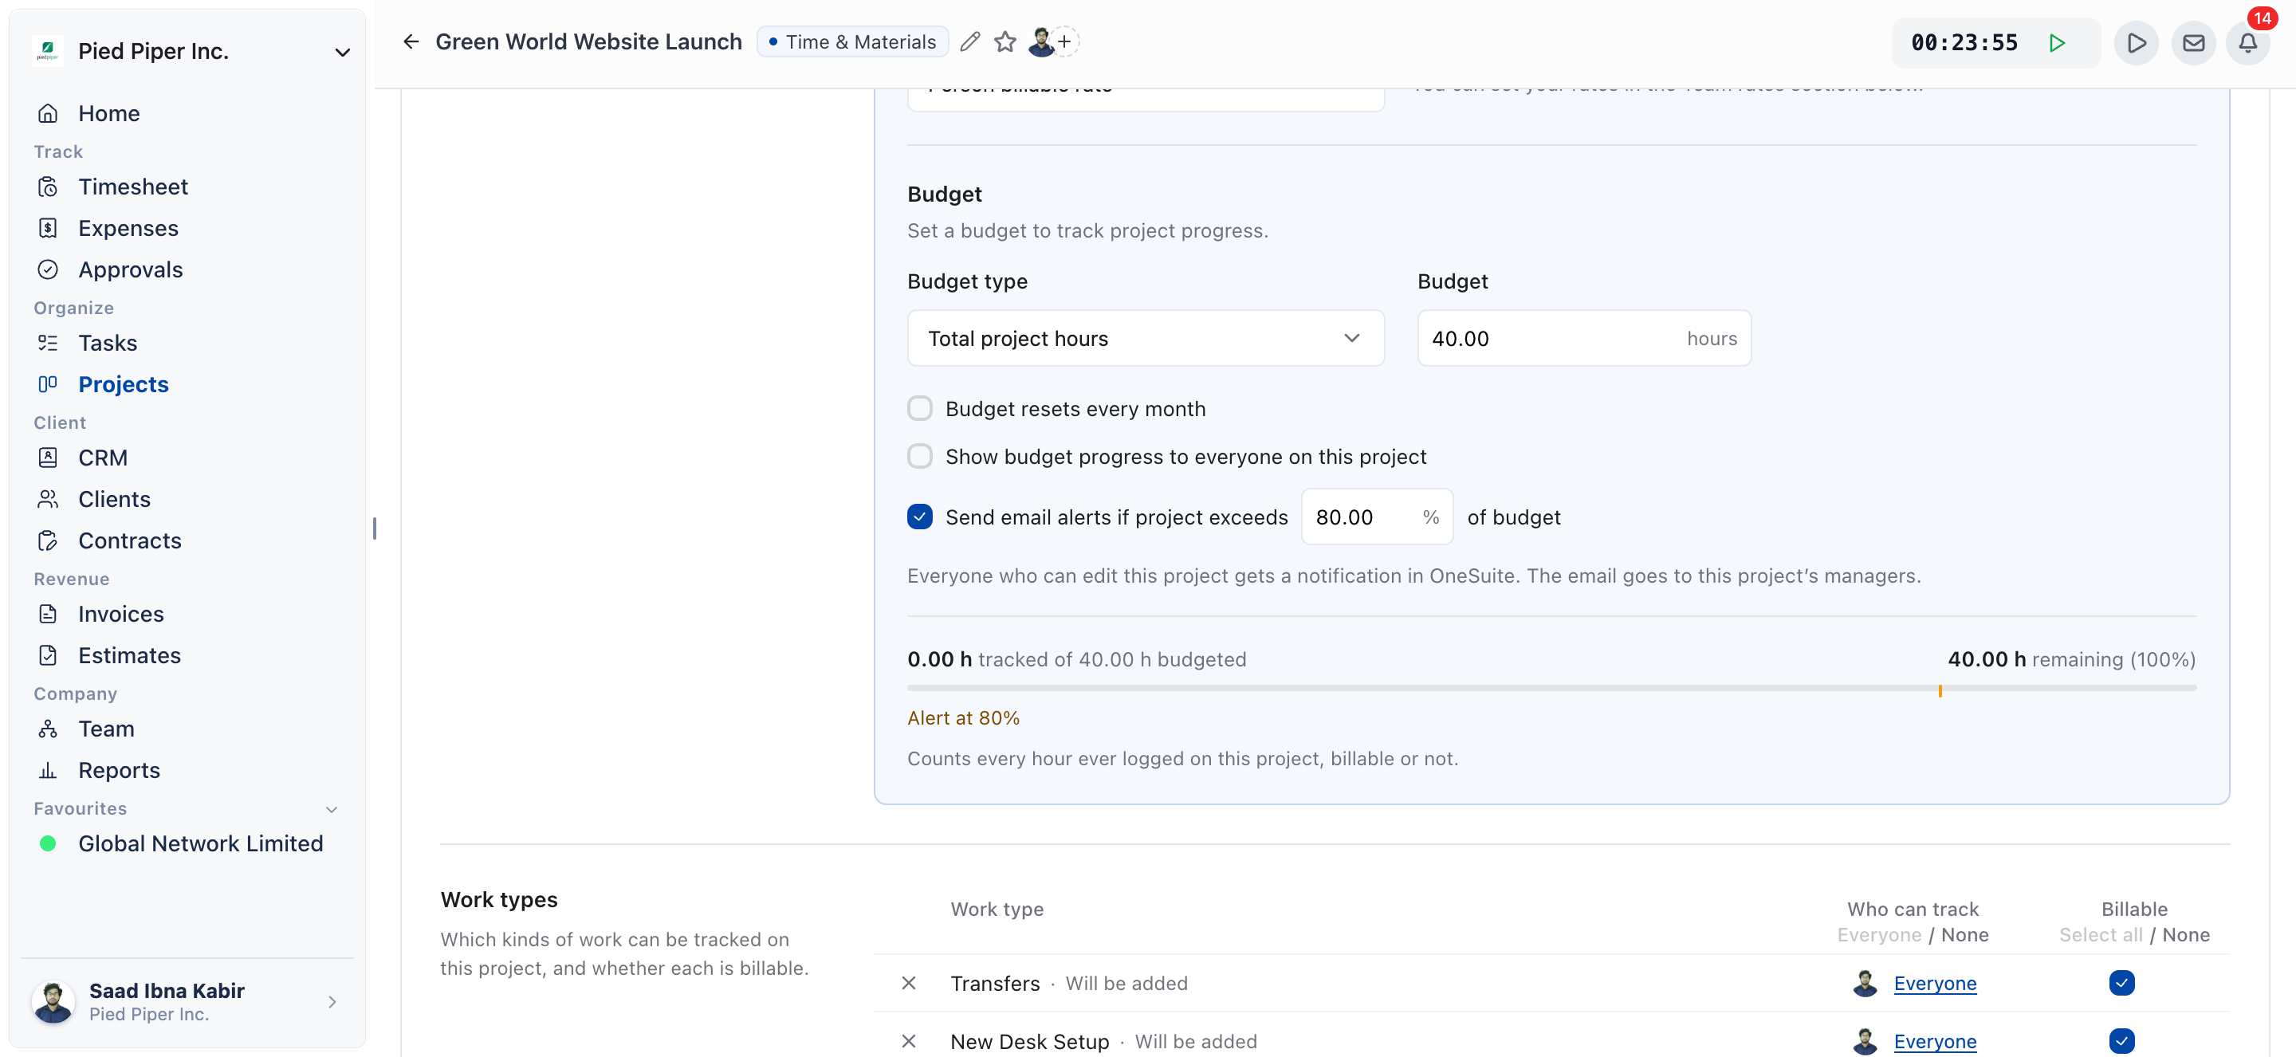The image size is (2296, 1057).
Task: Click the budget progress bar alert marker
Action: click(1940, 690)
